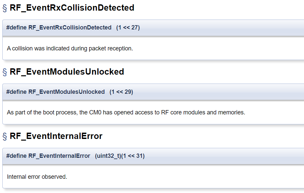
Task: Select the RF_EventRxCollisionDetected section heading
Action: pyautogui.click(x=72, y=8)
